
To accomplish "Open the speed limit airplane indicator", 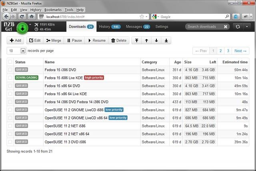I will 36,24.
